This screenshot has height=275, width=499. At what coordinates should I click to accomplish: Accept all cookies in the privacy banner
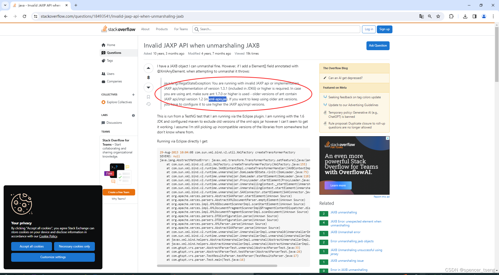tap(31, 246)
